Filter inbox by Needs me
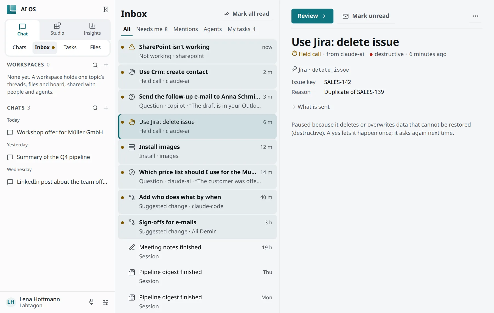Screen dimensions: 494x313 tap(152, 29)
